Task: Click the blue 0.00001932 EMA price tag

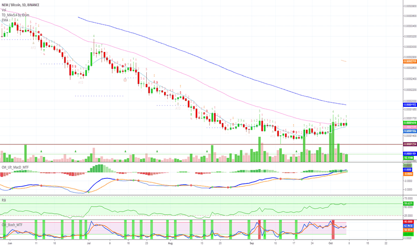Action: (410, 105)
